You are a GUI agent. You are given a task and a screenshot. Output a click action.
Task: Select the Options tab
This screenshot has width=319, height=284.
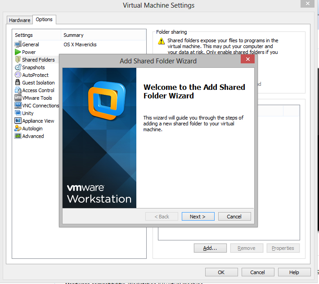click(44, 19)
